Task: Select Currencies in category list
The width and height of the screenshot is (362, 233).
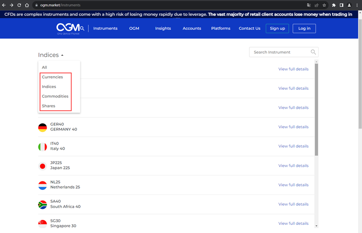Action: (52, 77)
